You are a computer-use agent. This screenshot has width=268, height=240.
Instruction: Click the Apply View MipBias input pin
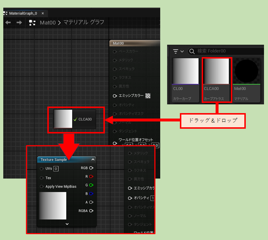42,187
